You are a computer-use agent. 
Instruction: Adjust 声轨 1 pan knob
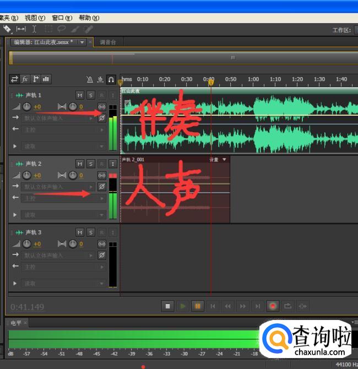coord(73,107)
